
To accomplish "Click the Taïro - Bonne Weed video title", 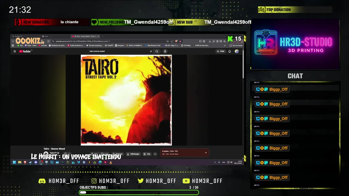I will (54, 149).
